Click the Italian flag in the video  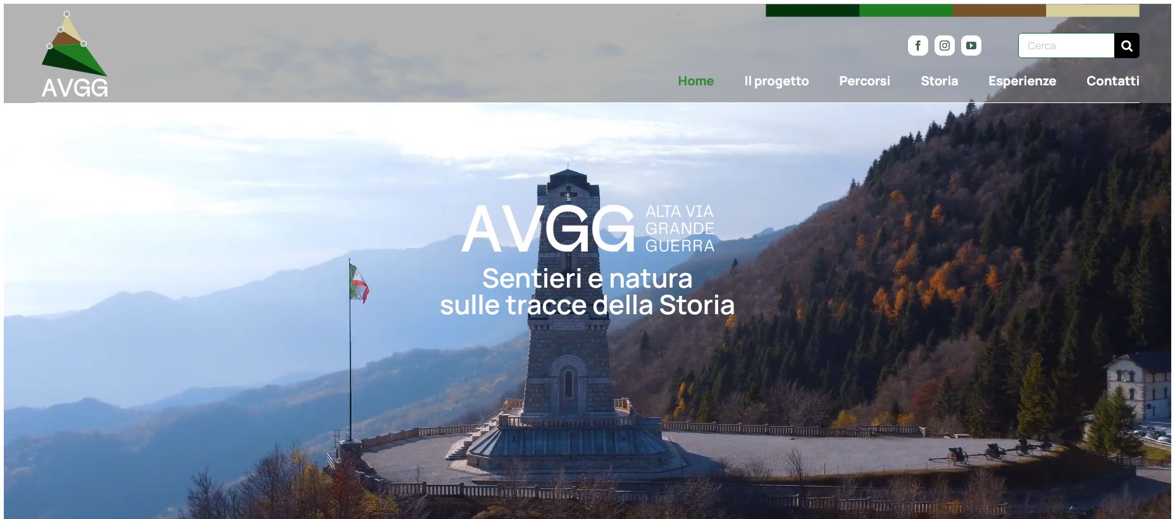pos(358,283)
